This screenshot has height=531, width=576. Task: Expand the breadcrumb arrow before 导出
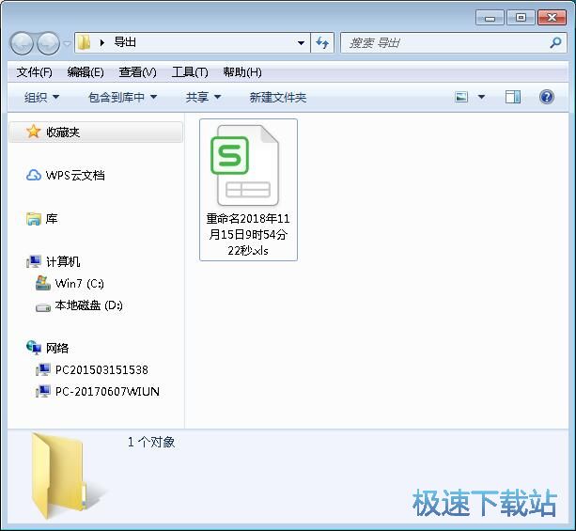pos(102,43)
